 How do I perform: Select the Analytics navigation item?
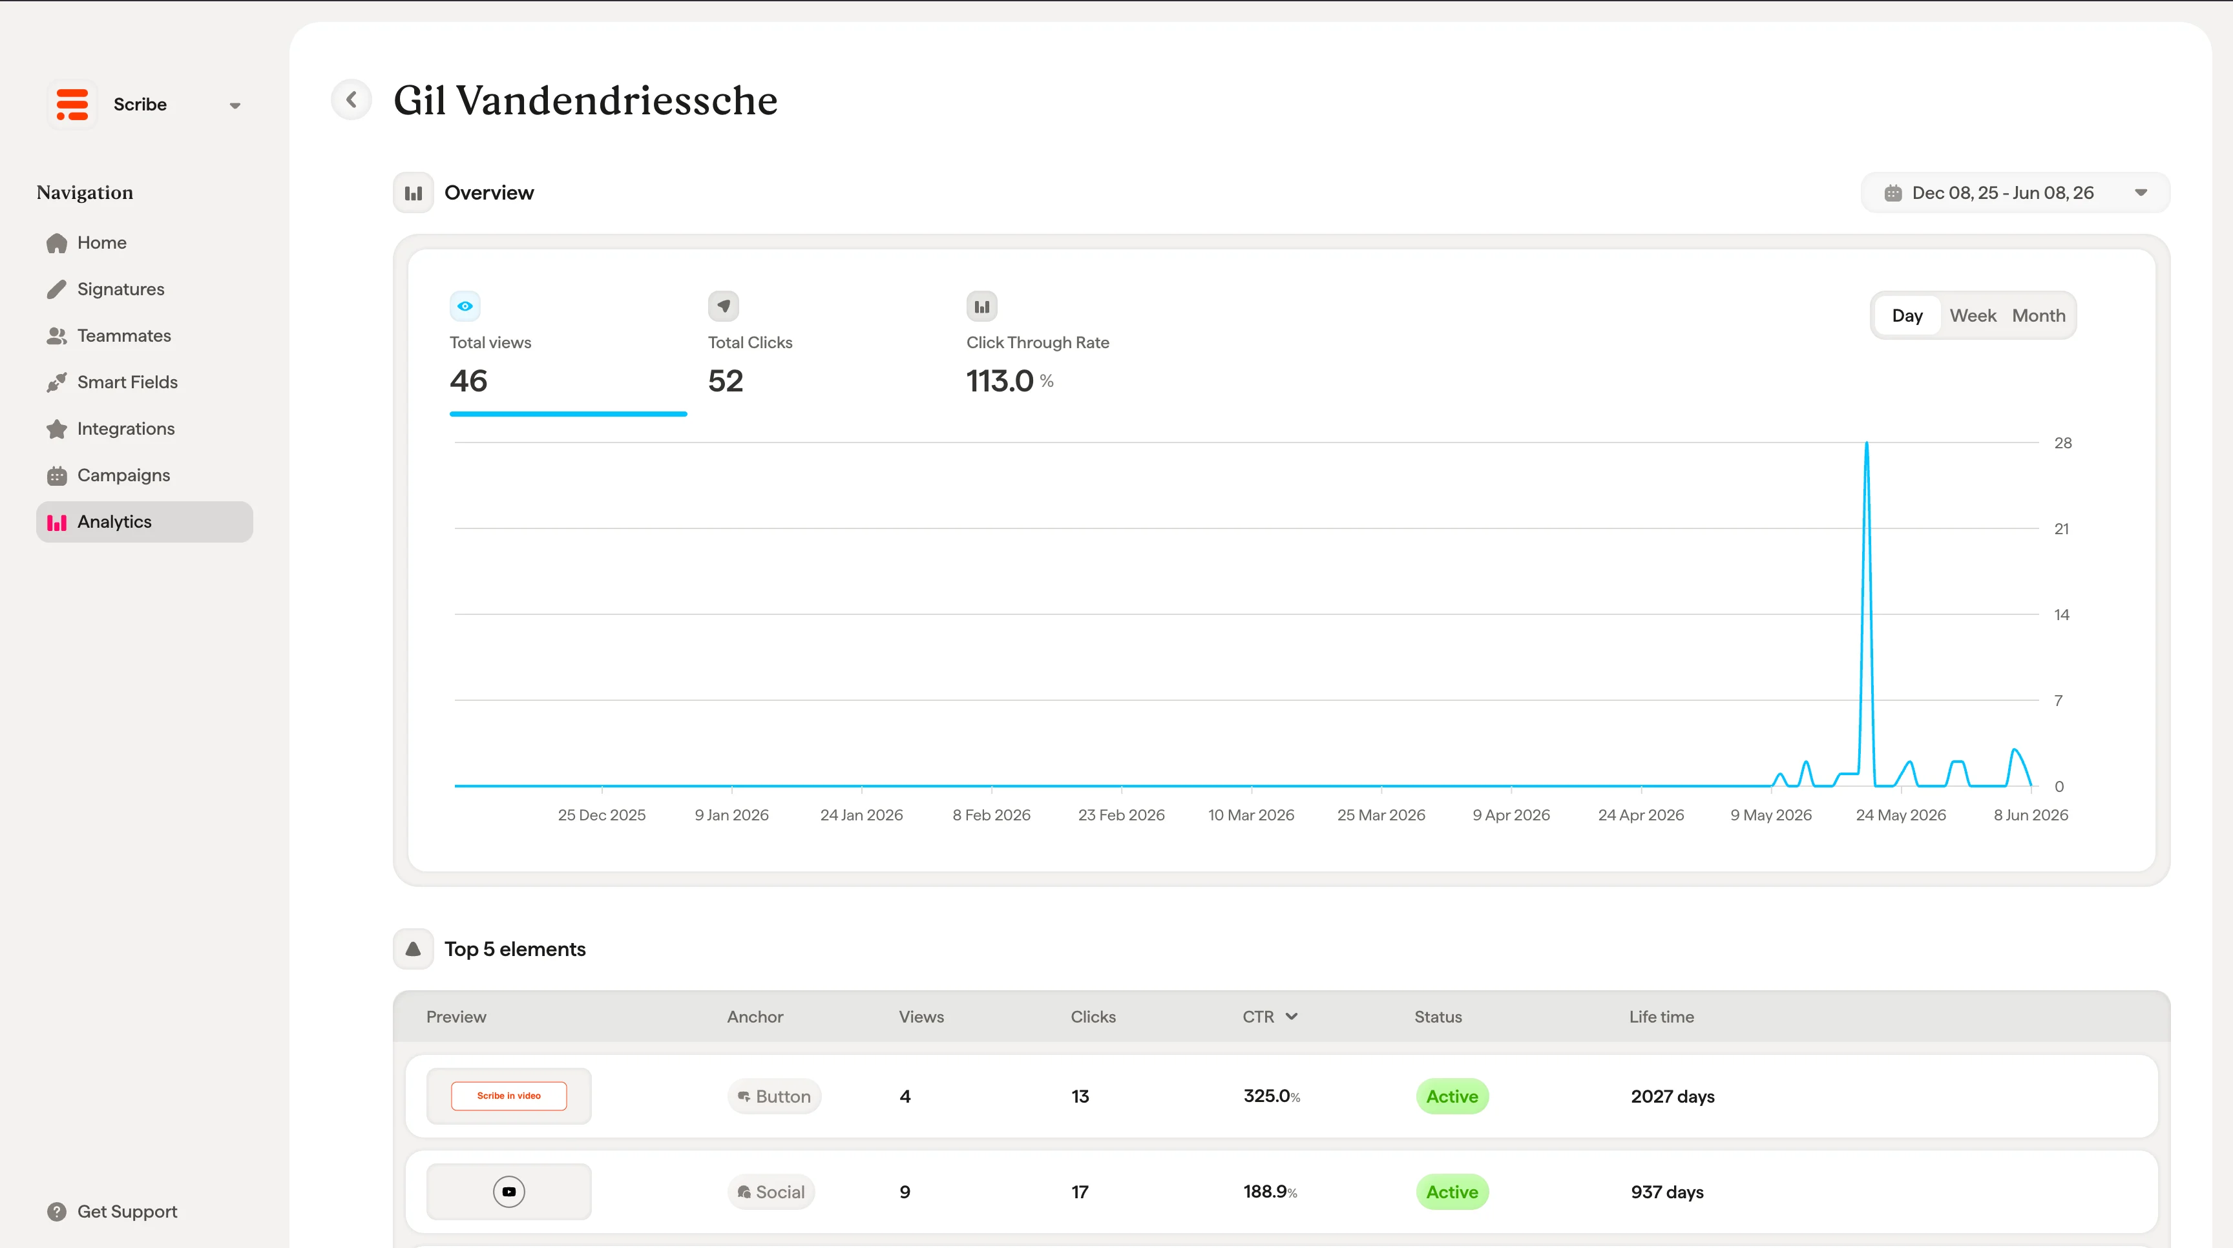(x=145, y=522)
